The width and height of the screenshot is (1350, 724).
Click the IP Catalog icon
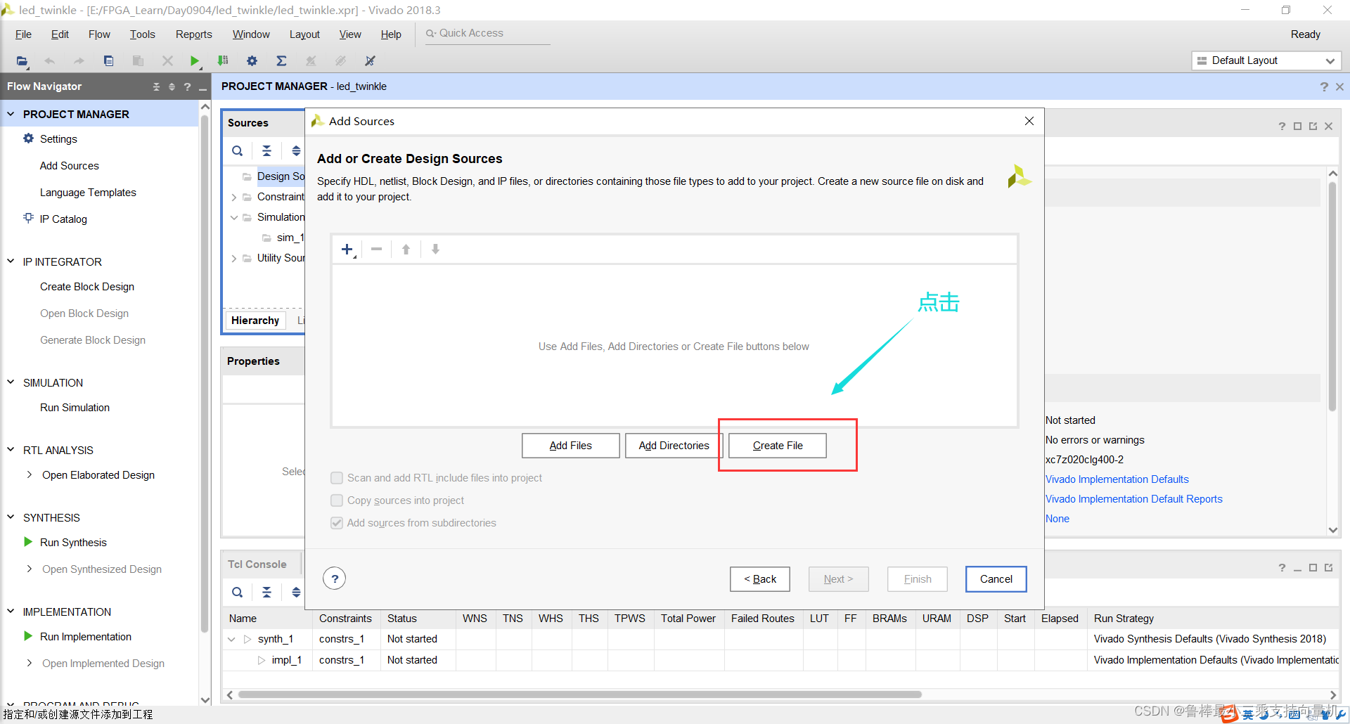[29, 218]
